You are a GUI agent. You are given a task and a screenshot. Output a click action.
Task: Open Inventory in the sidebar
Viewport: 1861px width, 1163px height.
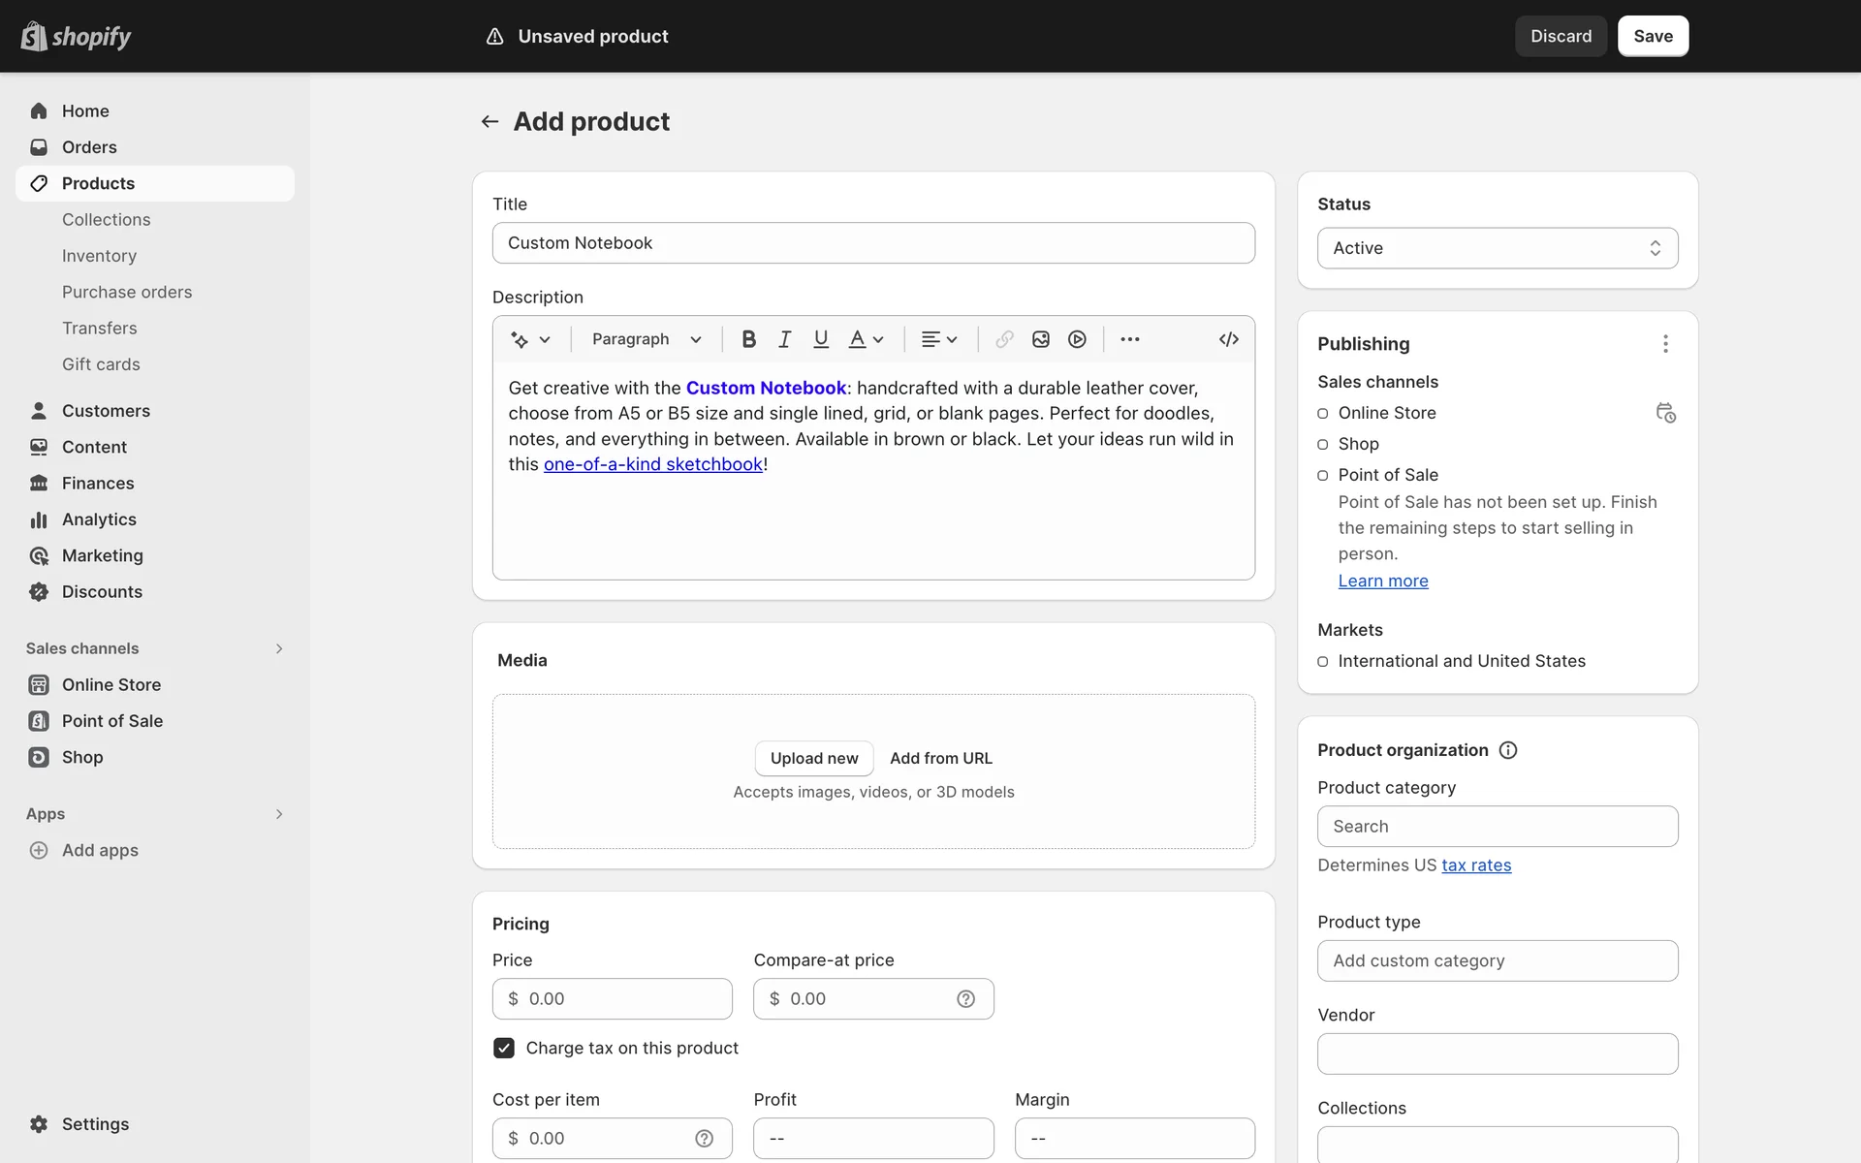click(99, 256)
